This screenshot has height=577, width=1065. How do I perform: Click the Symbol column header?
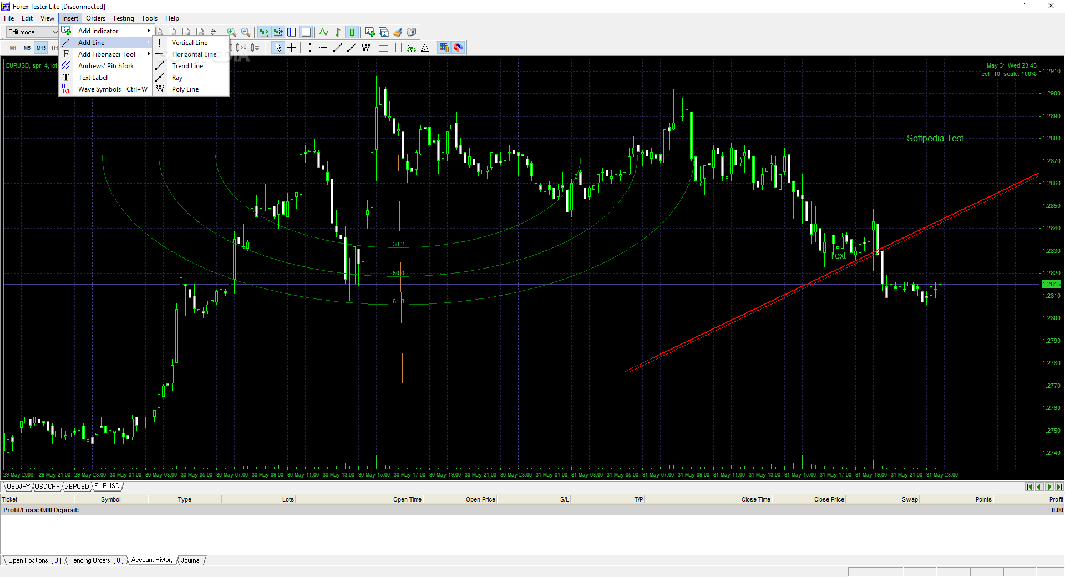[111, 499]
